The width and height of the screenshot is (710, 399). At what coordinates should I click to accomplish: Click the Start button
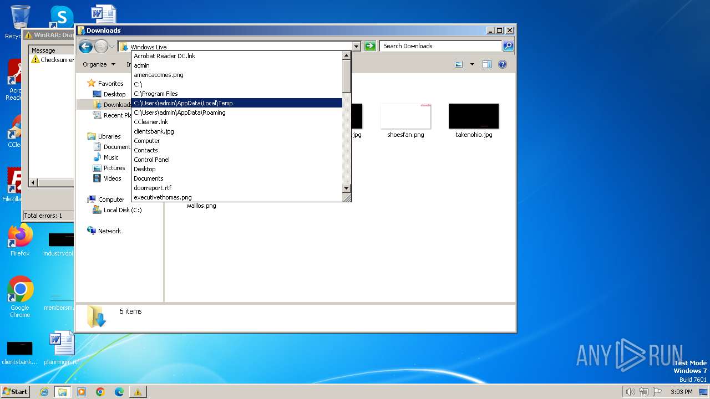tap(15, 391)
